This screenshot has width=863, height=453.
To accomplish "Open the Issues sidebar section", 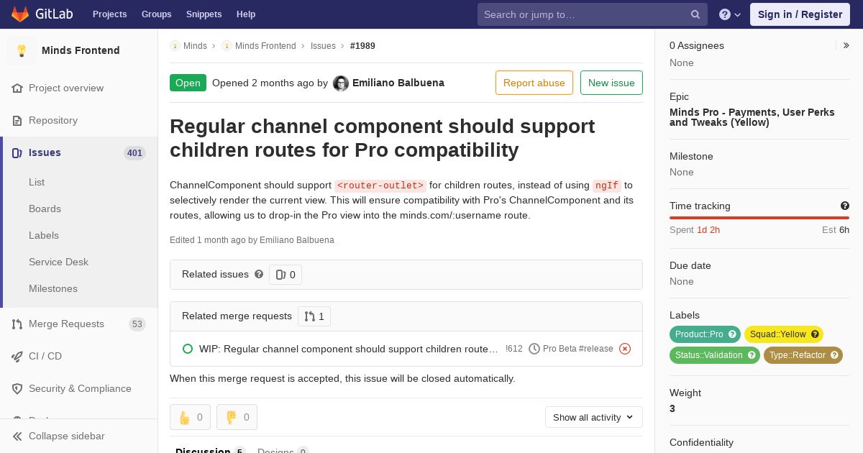I will [79, 152].
